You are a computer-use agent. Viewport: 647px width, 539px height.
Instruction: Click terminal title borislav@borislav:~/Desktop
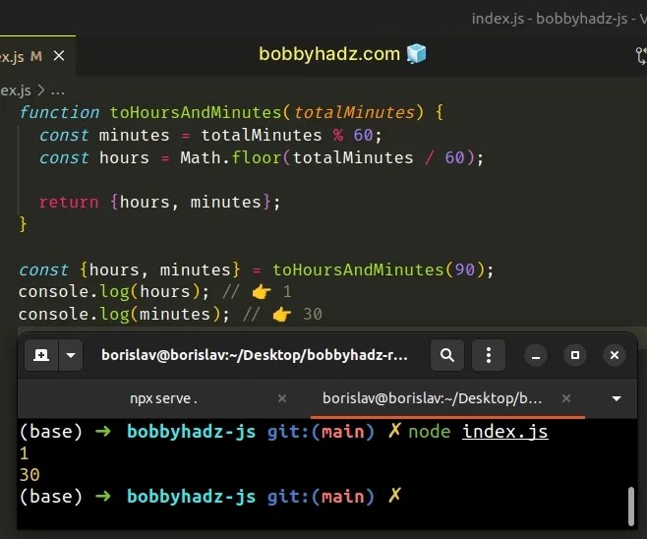[254, 355]
